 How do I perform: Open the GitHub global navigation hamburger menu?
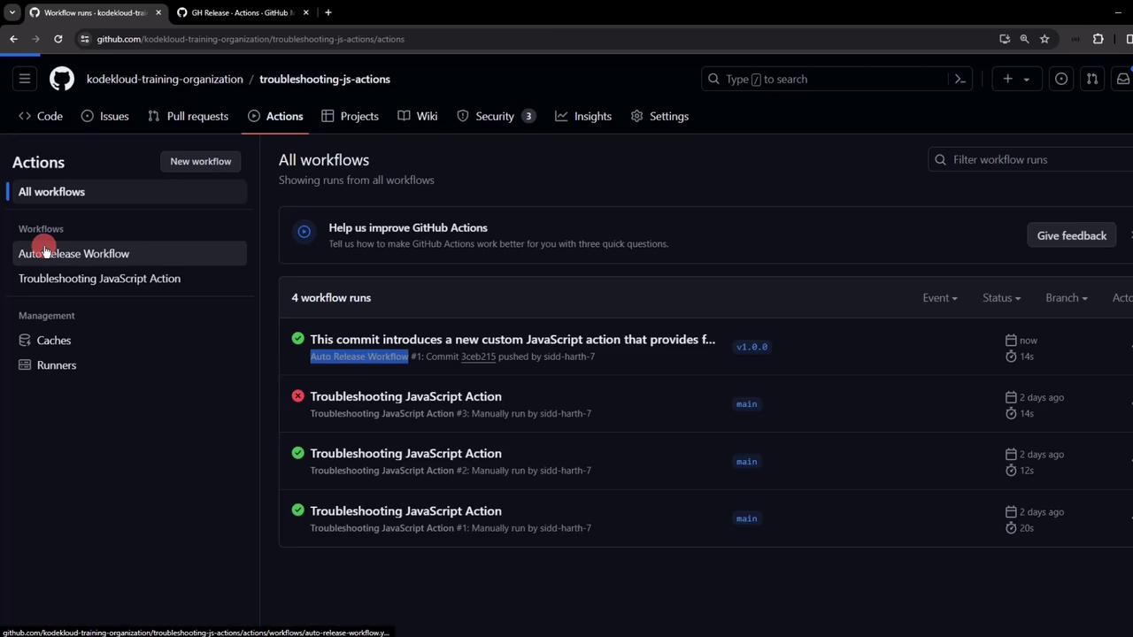[x=25, y=79]
